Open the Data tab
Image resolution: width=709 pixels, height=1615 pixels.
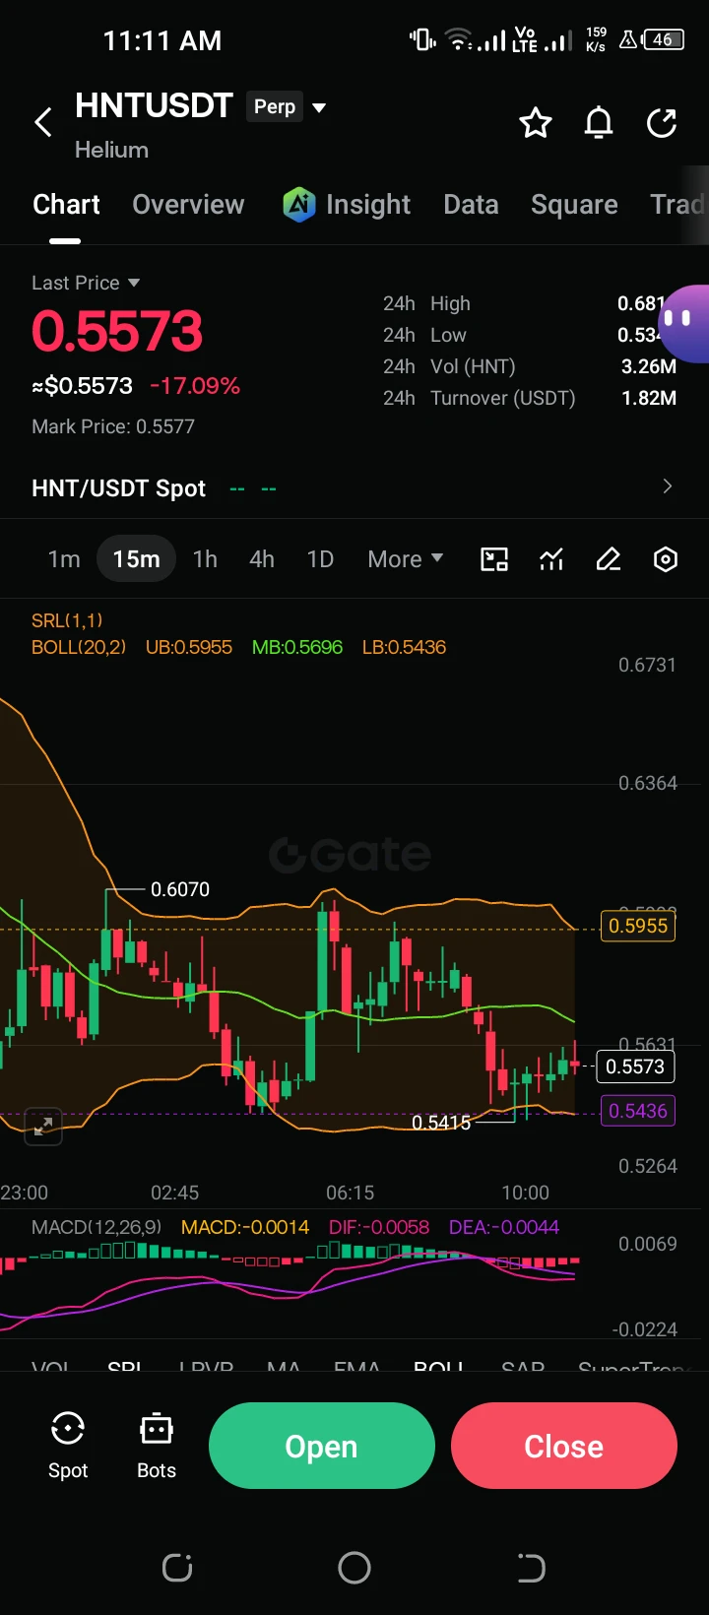471,204
